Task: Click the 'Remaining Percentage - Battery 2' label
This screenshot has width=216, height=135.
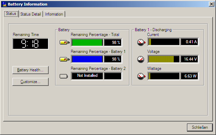Action: 98,69
